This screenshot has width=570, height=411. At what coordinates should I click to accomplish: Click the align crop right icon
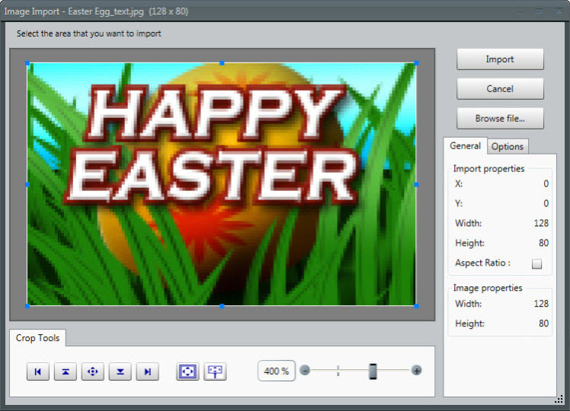click(x=148, y=371)
